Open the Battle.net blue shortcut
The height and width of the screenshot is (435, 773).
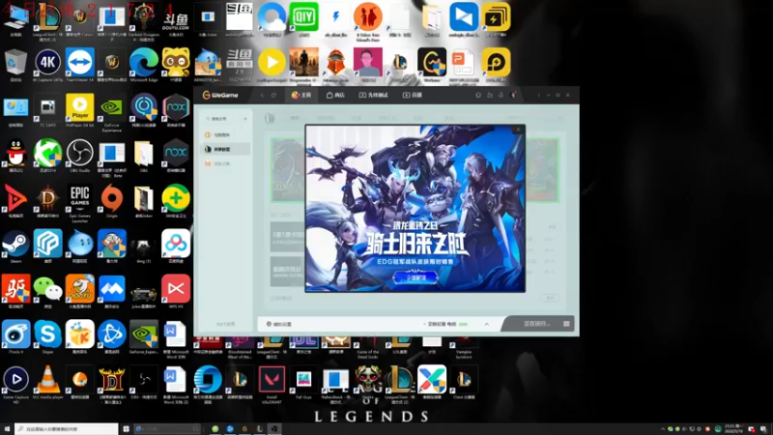[112, 337]
